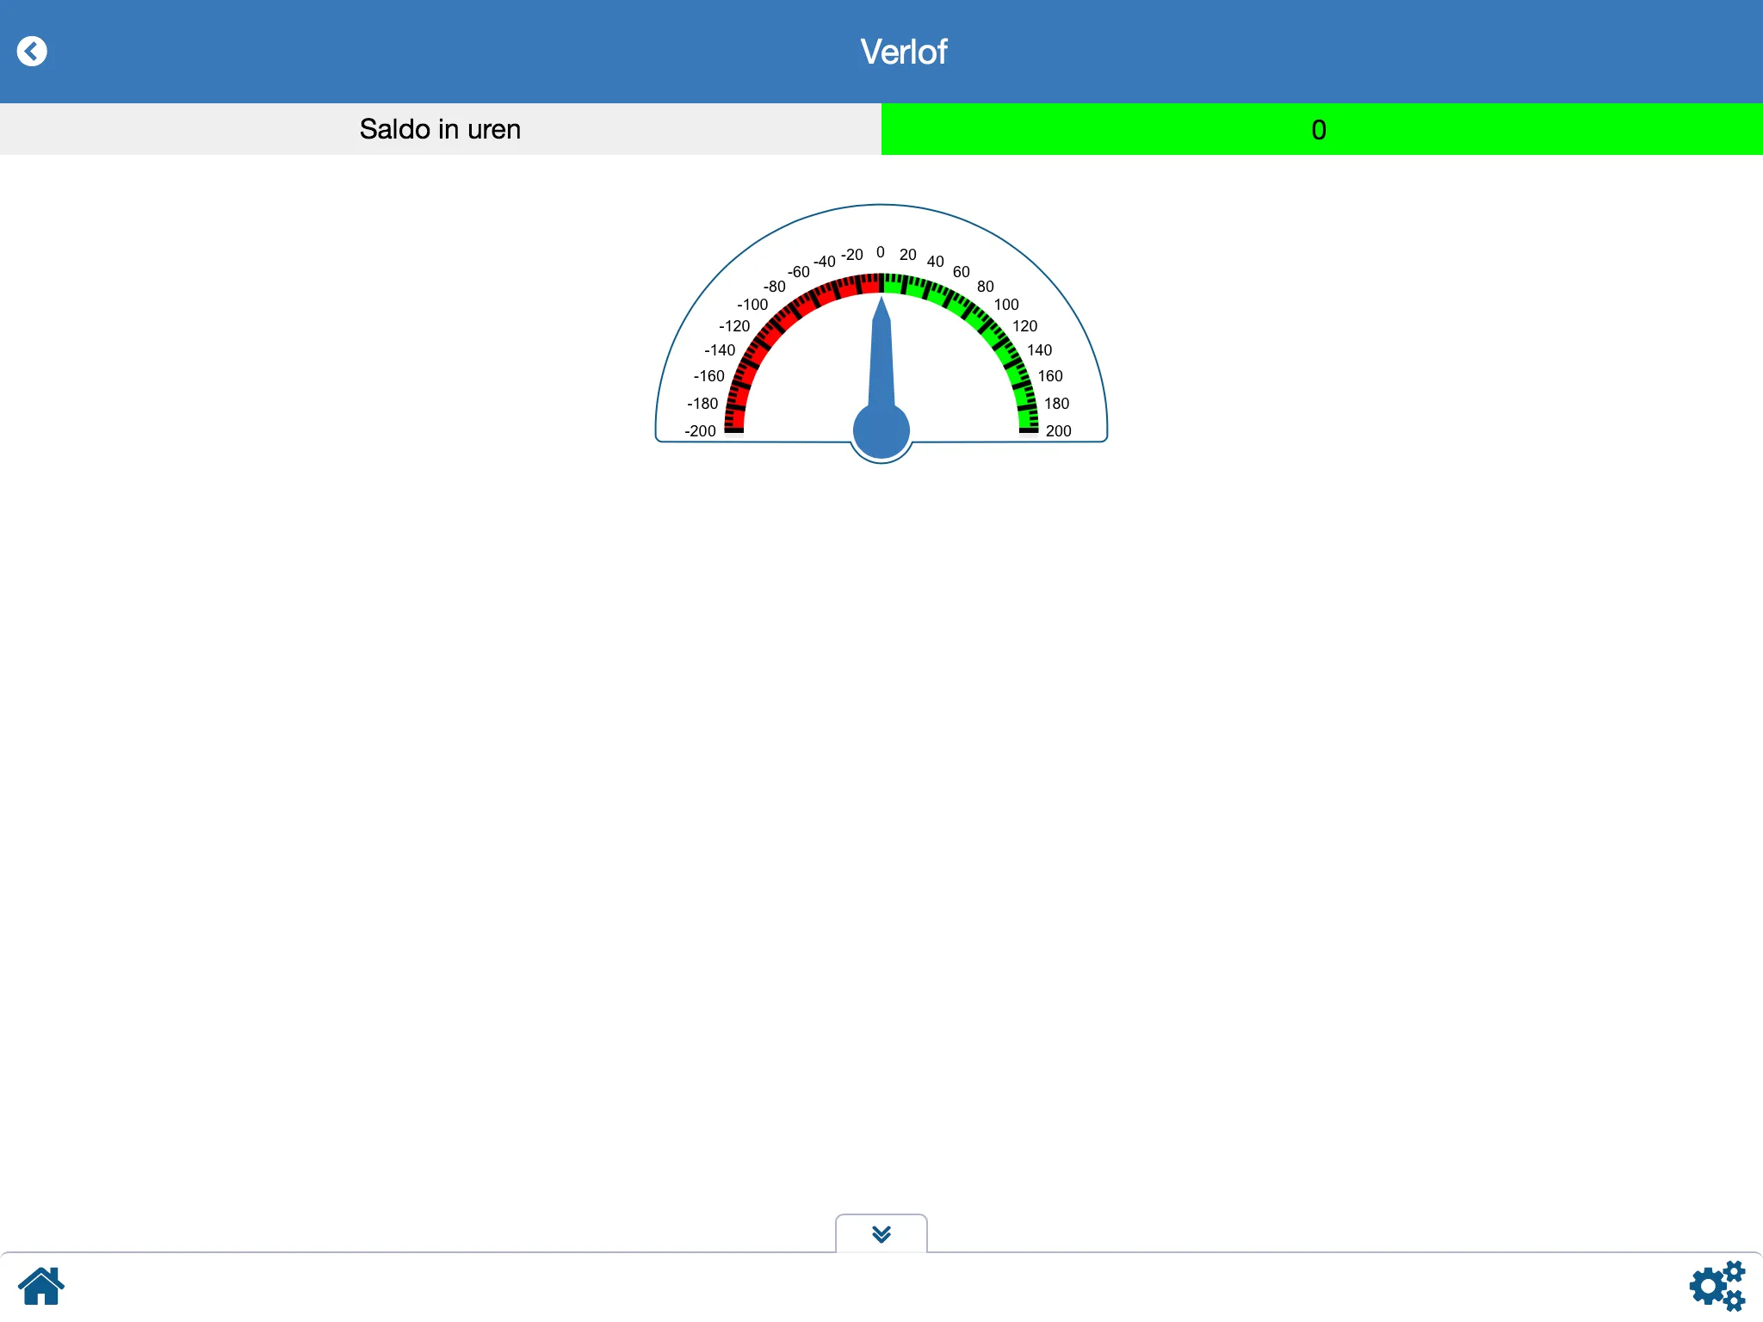The width and height of the screenshot is (1763, 1322).
Task: Click the gauge label 60
Action: pos(962,272)
